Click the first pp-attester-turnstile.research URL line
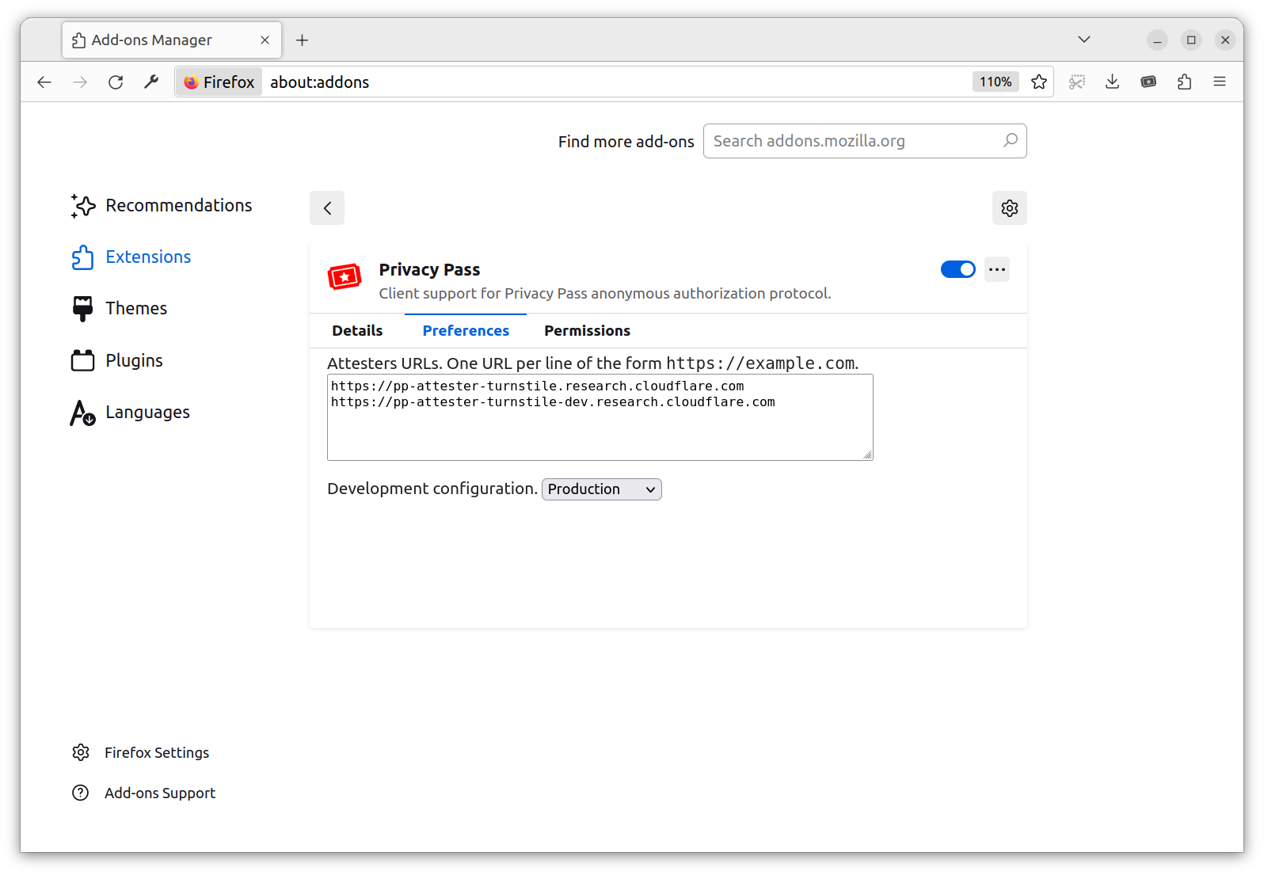1264x875 pixels. tap(538, 386)
